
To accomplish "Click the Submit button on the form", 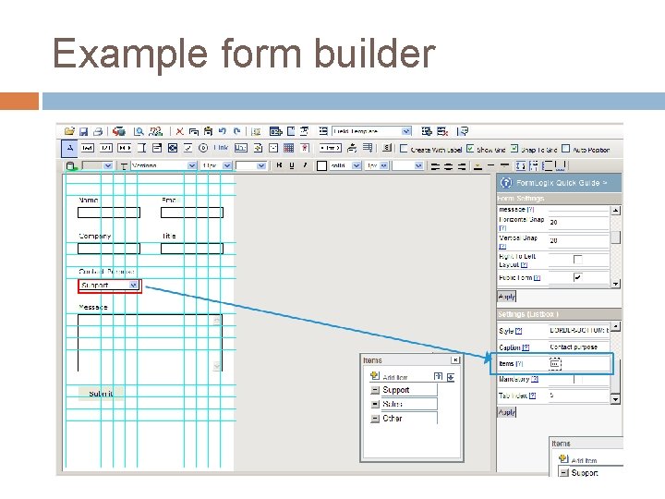I will coord(101,394).
